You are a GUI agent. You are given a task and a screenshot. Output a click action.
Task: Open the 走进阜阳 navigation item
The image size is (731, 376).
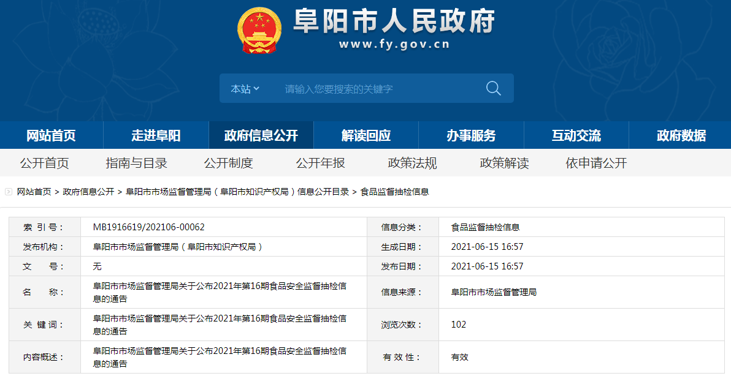click(156, 135)
